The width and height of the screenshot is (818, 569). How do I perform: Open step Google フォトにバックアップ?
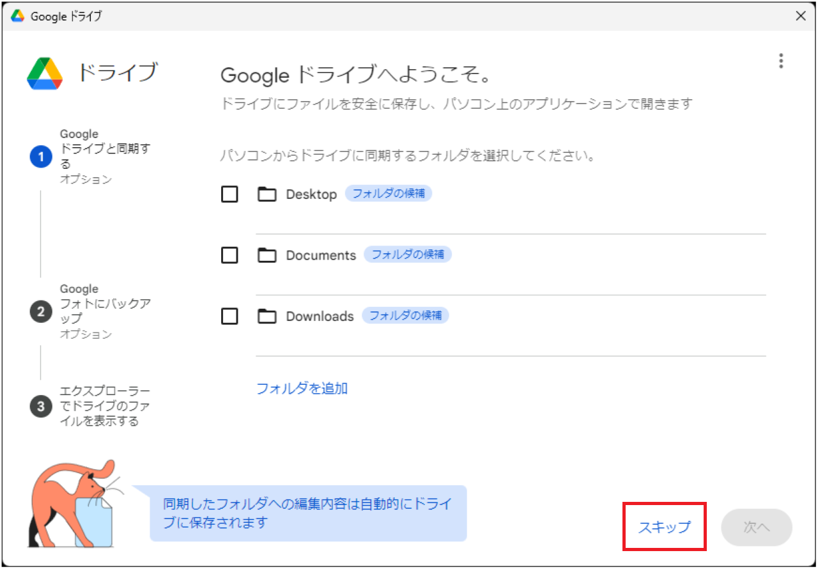point(105,311)
